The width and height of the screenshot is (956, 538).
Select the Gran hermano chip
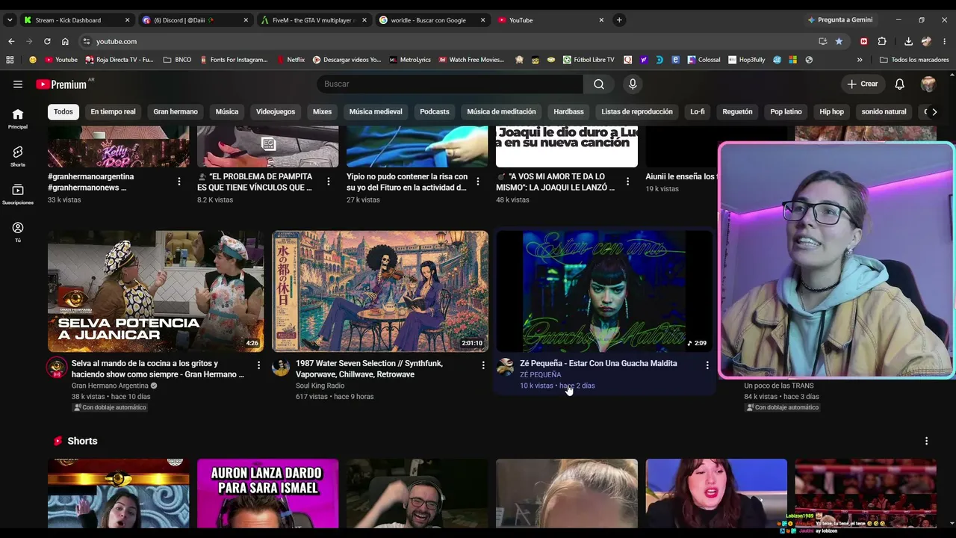176,111
